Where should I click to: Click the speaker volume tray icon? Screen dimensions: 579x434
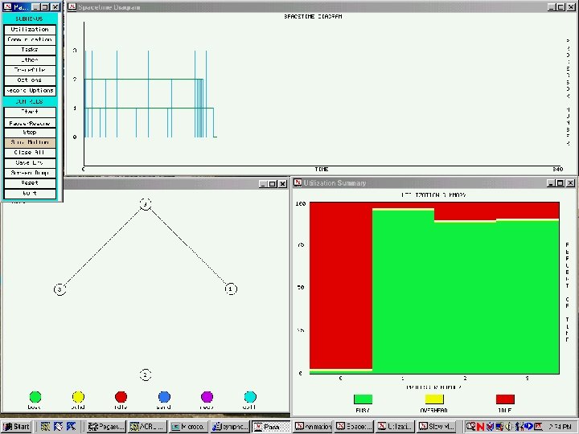click(x=508, y=427)
